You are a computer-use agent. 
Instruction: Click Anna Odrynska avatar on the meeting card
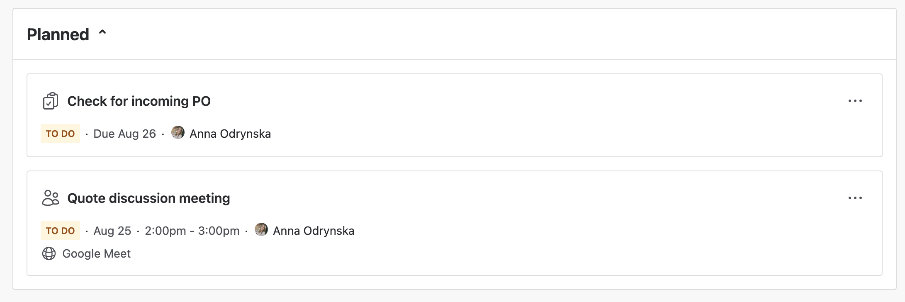point(261,229)
